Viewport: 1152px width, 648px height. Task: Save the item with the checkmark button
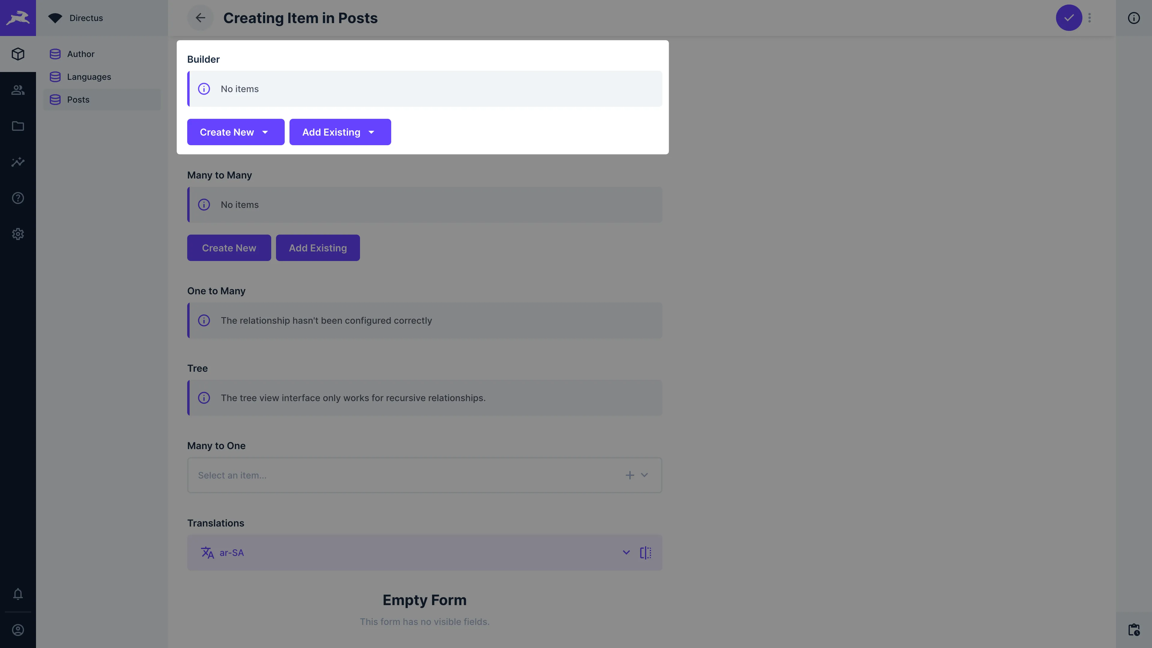1069,18
